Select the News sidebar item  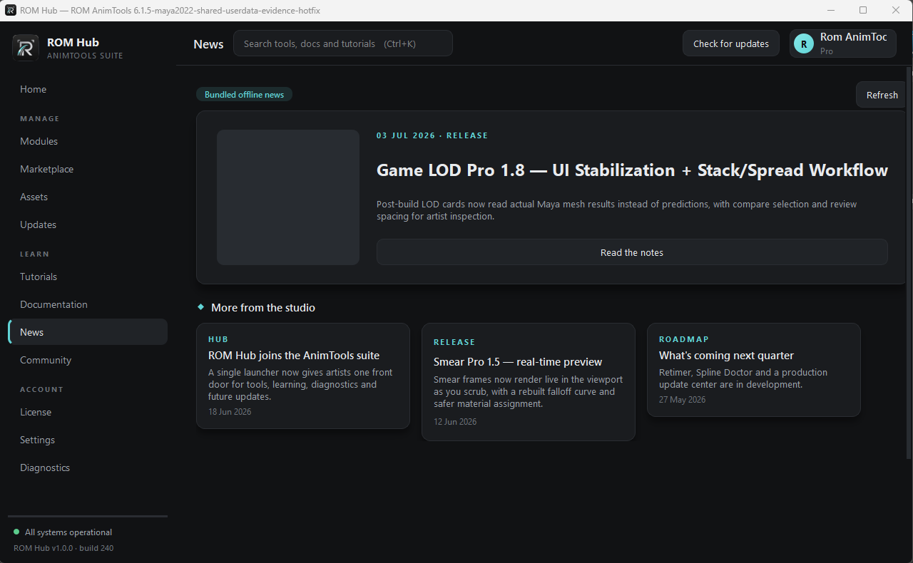pyautogui.click(x=88, y=332)
